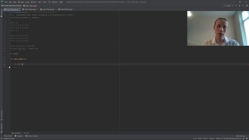Switch to the Task 4 editor tab

(66, 9)
